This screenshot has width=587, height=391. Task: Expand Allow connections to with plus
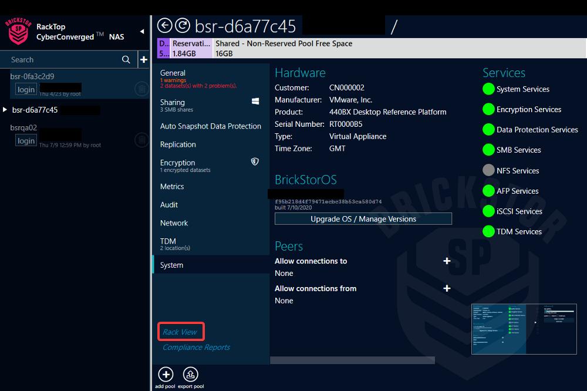coord(447,261)
